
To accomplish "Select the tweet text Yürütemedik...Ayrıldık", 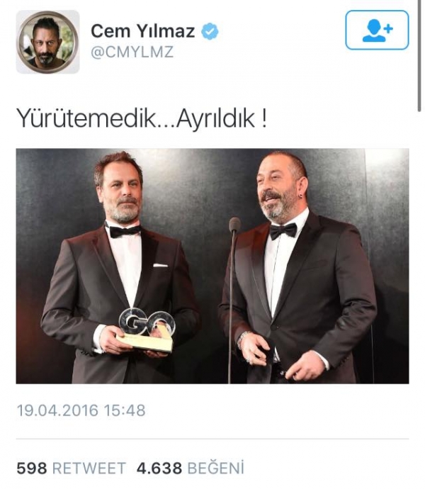I will tap(142, 118).
